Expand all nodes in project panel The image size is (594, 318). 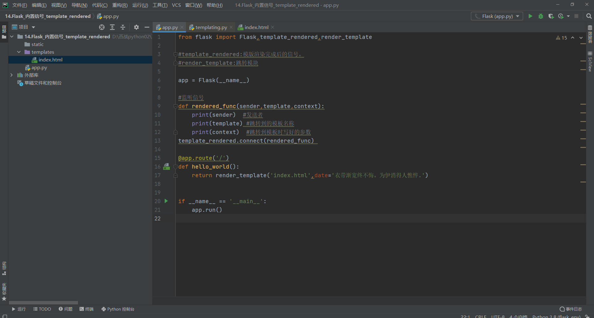tap(112, 27)
